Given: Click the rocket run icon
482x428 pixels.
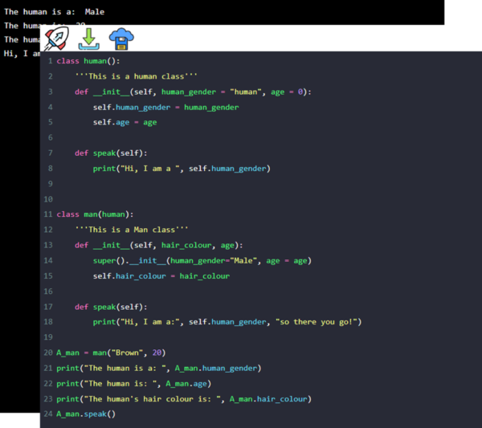Looking at the screenshot, I should pyautogui.click(x=56, y=39).
